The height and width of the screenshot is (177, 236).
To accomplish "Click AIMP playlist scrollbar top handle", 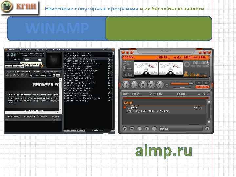I will tap(209, 102).
